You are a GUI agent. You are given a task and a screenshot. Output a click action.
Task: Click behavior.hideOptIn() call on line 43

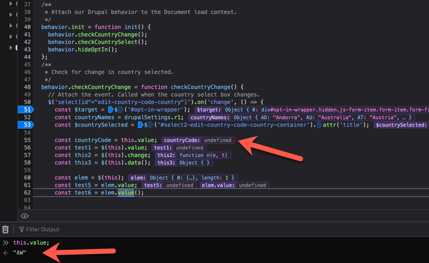(x=82, y=50)
